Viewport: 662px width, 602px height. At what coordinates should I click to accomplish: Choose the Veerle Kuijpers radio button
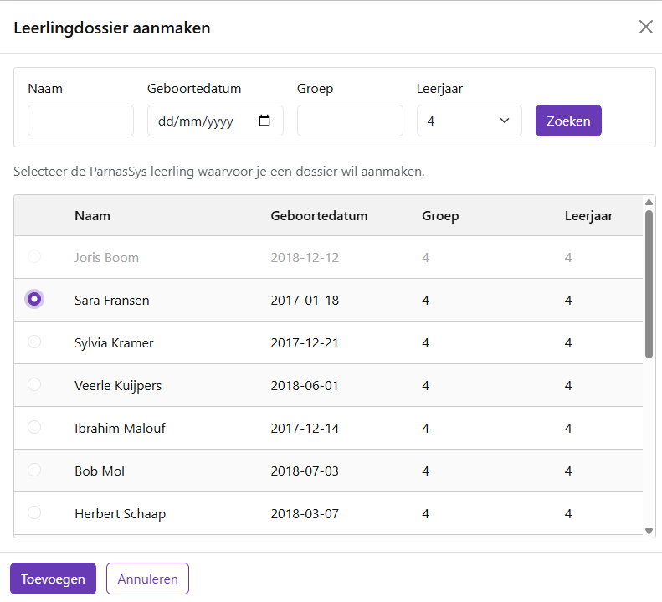34,384
